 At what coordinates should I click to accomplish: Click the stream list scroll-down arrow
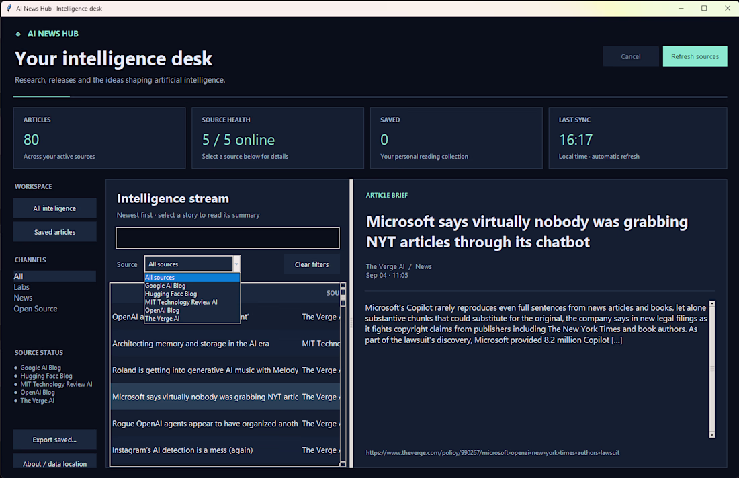[343, 464]
